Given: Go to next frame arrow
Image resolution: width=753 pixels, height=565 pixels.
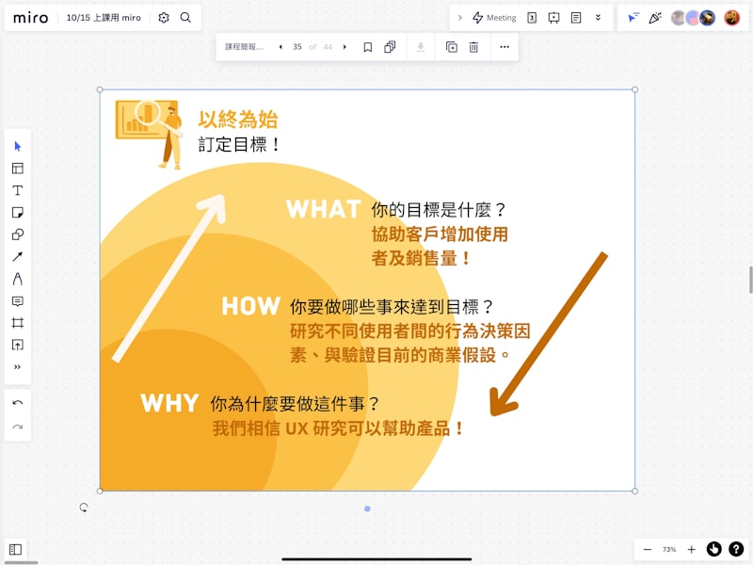Looking at the screenshot, I should [x=344, y=46].
